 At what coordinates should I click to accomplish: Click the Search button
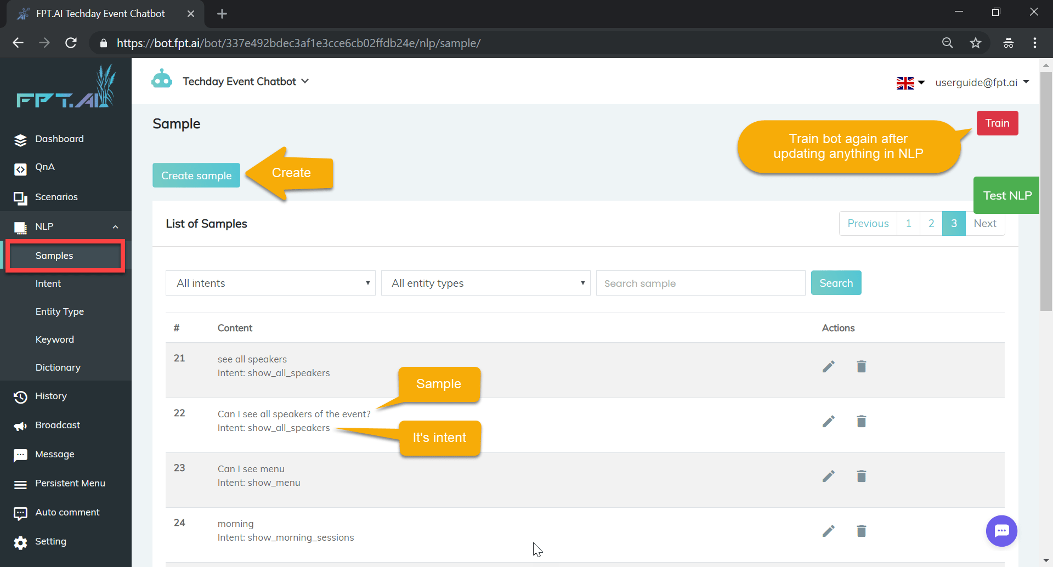[836, 283]
